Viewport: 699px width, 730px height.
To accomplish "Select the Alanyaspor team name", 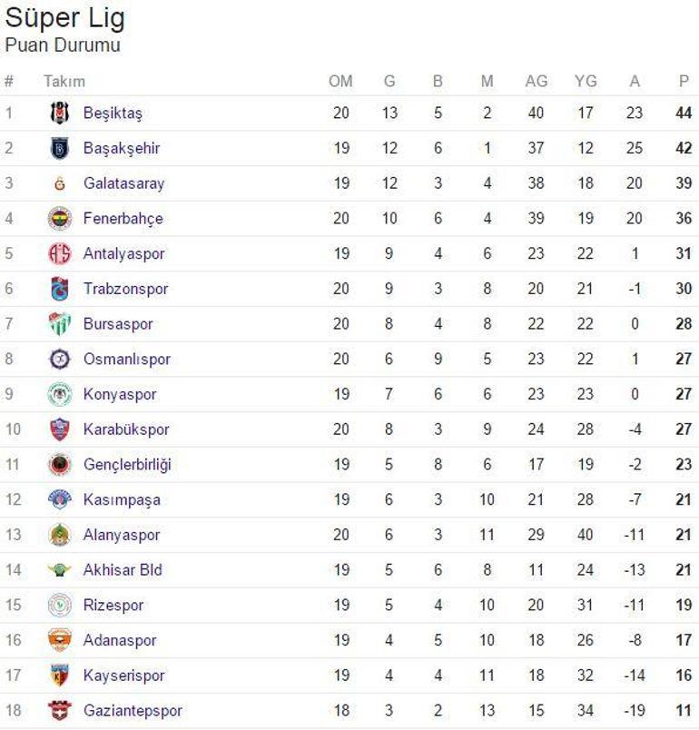I will pyautogui.click(x=121, y=535).
